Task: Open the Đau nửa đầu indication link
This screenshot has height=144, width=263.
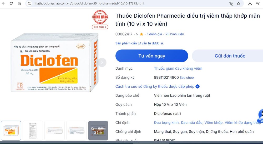Action: click(x=191, y=122)
